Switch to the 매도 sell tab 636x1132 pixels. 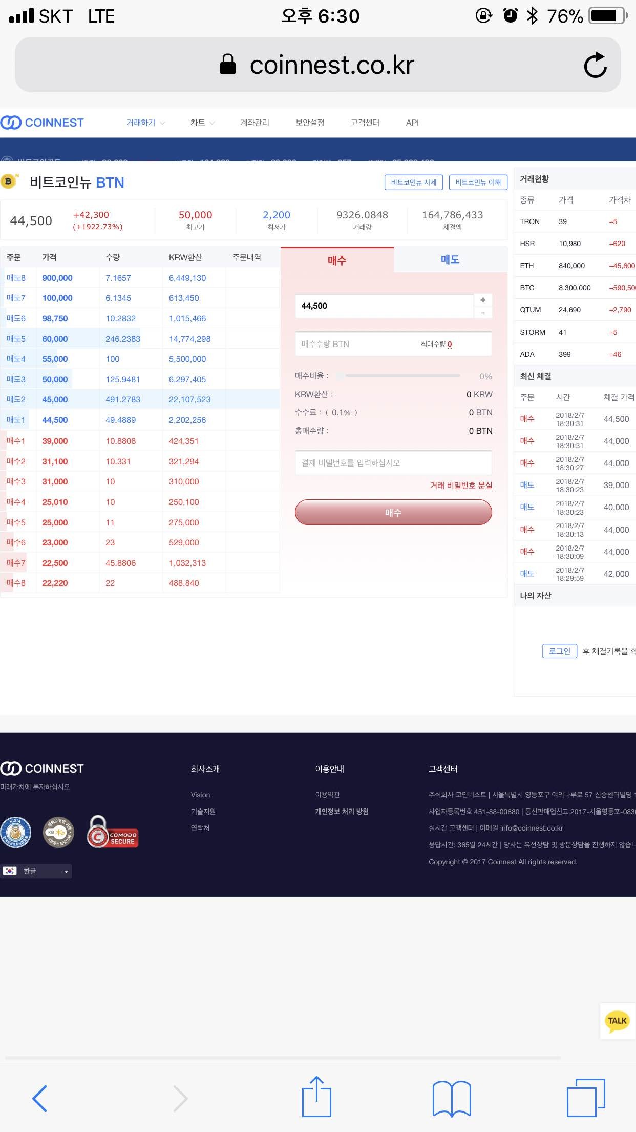pyautogui.click(x=450, y=260)
